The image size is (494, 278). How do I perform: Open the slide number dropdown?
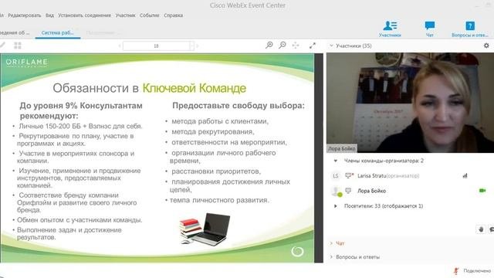[192, 46]
